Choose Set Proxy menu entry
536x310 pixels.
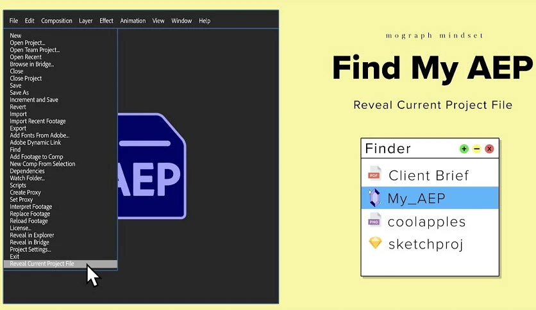pyautogui.click(x=21, y=200)
